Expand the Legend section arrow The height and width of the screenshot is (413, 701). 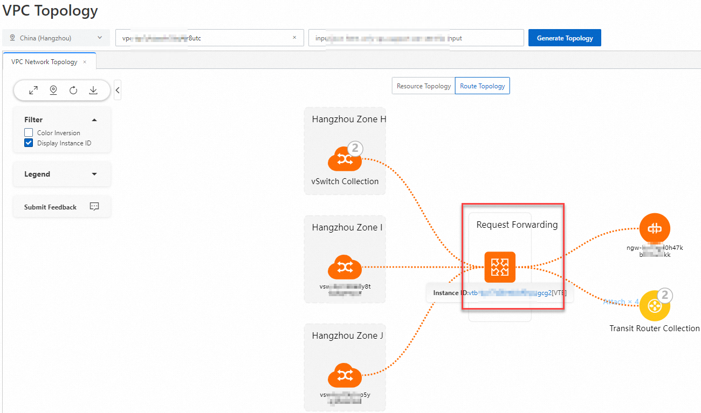pos(94,174)
